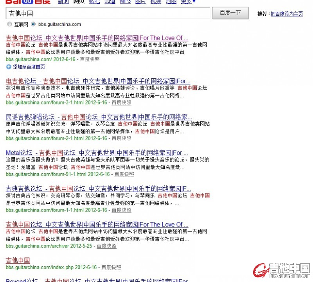Open the 新闻 tab
This screenshot has width=313, height=282.
tap(63, 2)
